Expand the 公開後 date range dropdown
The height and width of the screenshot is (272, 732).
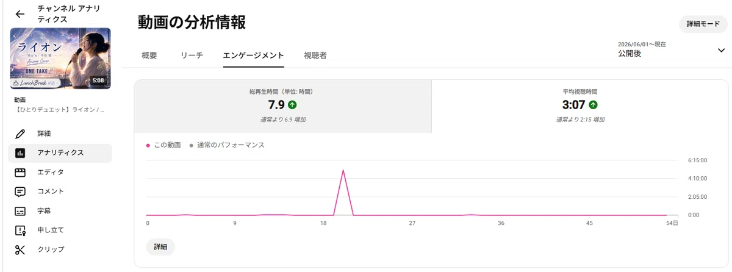click(x=721, y=51)
